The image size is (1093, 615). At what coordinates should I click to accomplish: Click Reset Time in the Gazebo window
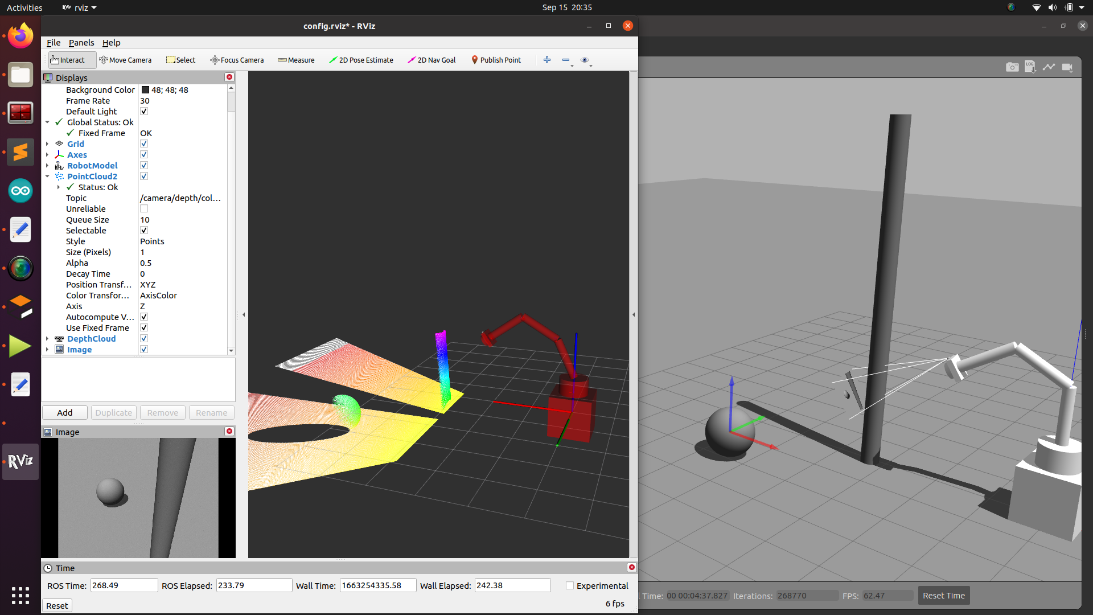pyautogui.click(x=943, y=596)
